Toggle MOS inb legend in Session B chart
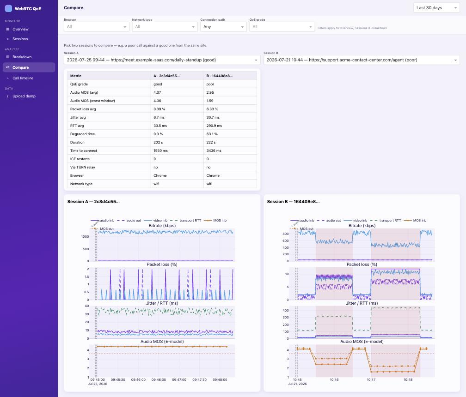The image size is (466, 397). [415, 221]
